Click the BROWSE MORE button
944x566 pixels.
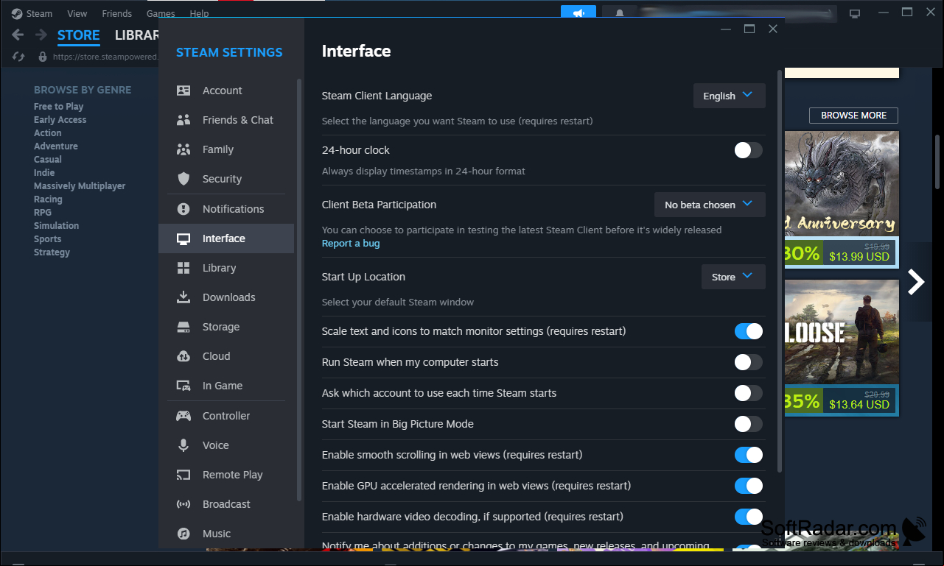[x=853, y=116]
